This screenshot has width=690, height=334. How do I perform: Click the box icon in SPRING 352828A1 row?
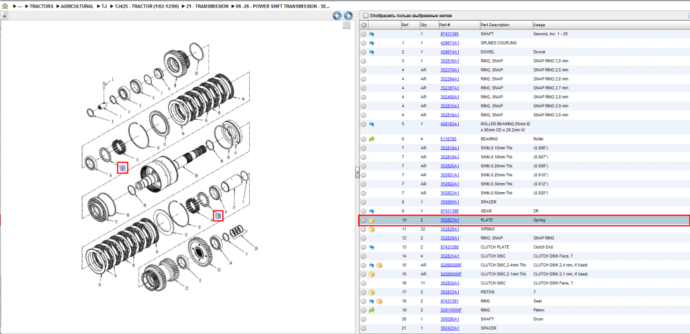(371, 229)
